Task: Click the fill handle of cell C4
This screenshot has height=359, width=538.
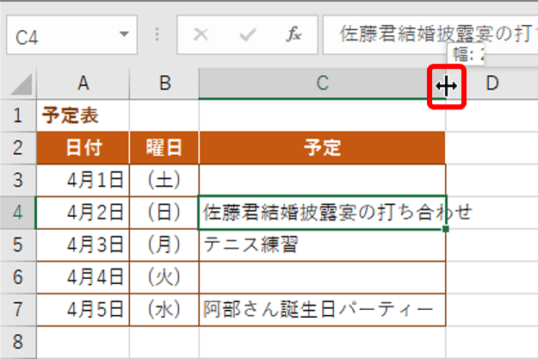Action: point(445,229)
